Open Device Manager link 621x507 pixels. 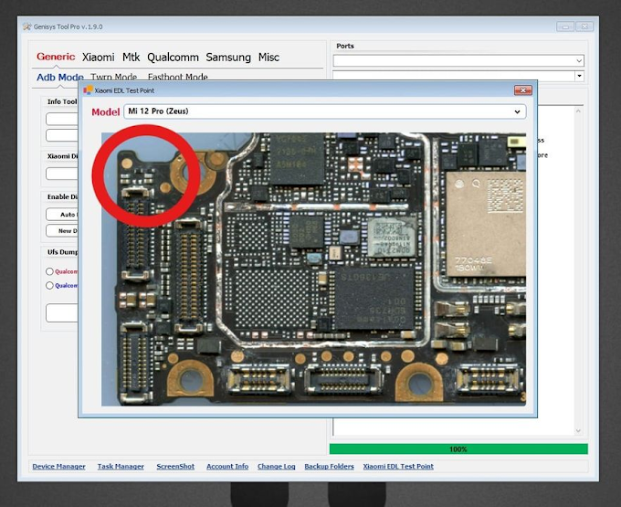click(x=59, y=467)
